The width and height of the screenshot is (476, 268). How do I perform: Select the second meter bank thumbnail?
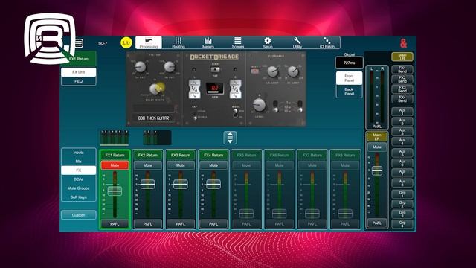click(x=157, y=138)
